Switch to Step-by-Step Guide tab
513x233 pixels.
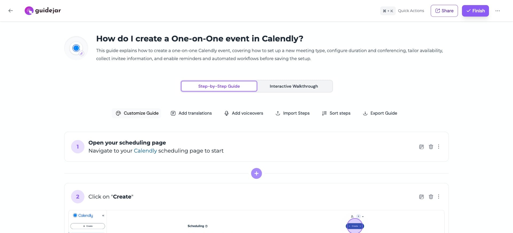(219, 86)
